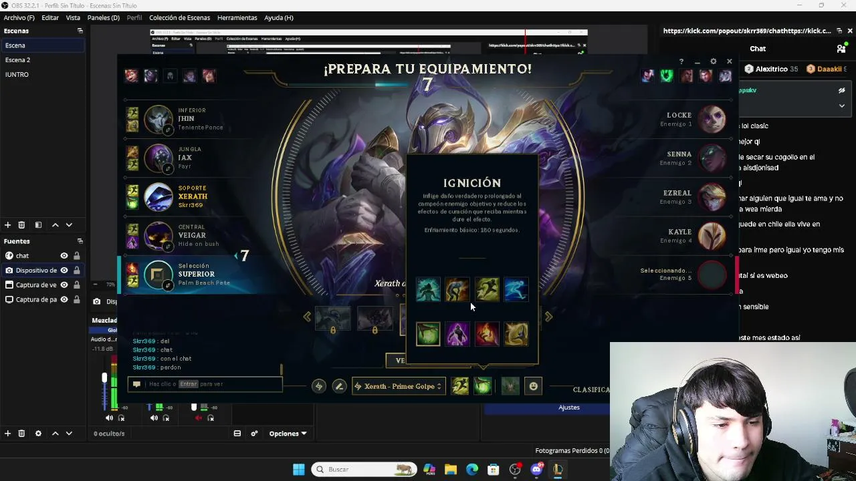Viewport: 856px width, 481px height.
Task: Click the pencil icon to edit rune page
Action: 339,386
